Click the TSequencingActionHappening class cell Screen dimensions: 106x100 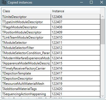pos(26,94)
